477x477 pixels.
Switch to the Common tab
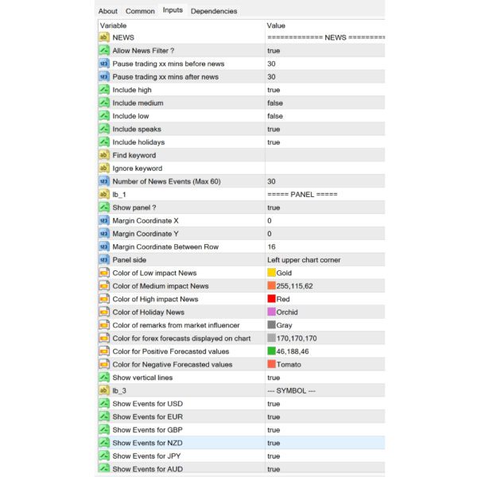(x=140, y=11)
